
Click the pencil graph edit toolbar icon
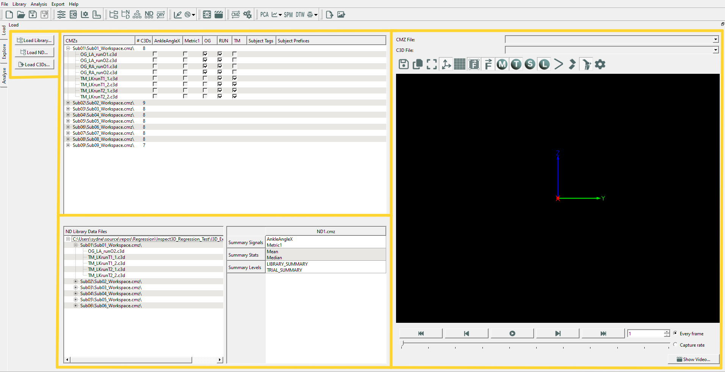tap(177, 14)
